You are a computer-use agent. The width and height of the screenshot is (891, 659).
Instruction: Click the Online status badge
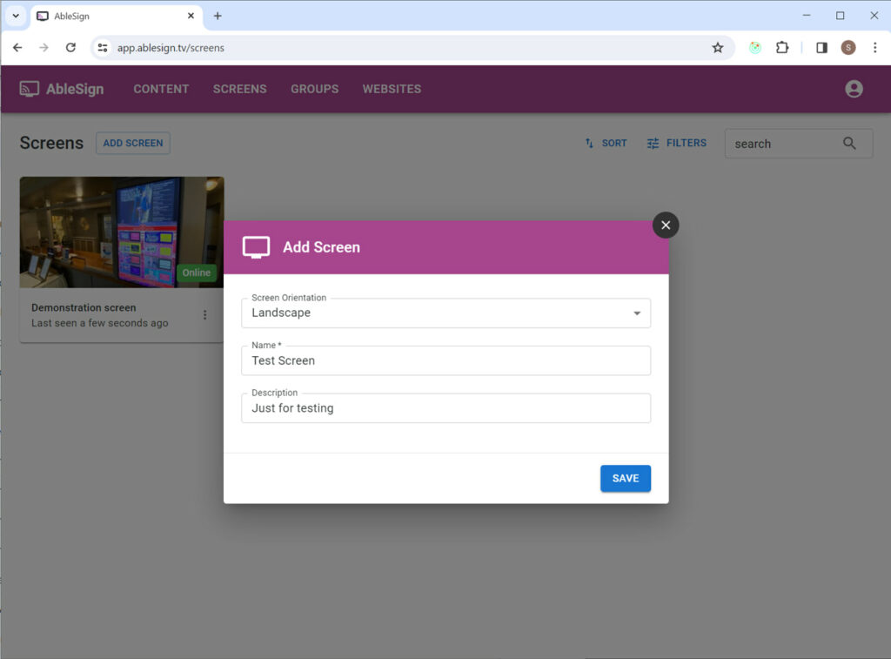click(197, 272)
